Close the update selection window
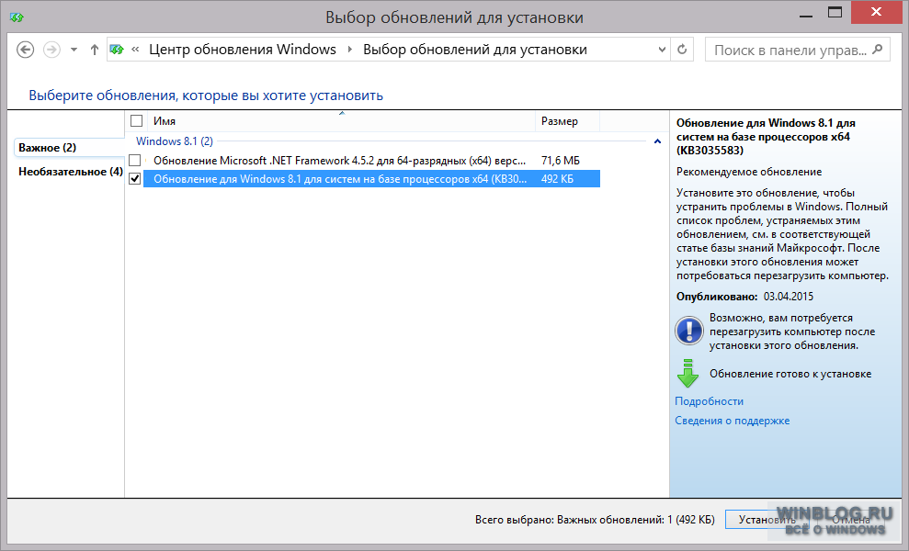This screenshot has height=551, width=909. [876, 13]
